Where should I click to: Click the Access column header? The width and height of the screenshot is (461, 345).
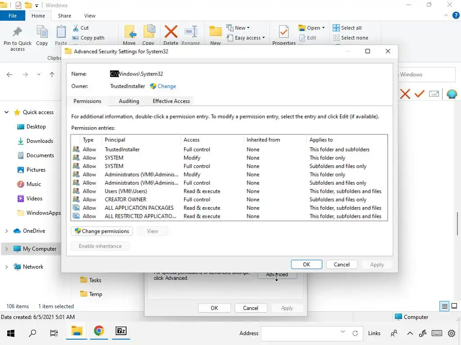click(212, 140)
